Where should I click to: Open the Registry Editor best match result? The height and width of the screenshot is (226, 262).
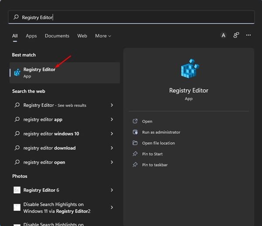tap(65, 73)
